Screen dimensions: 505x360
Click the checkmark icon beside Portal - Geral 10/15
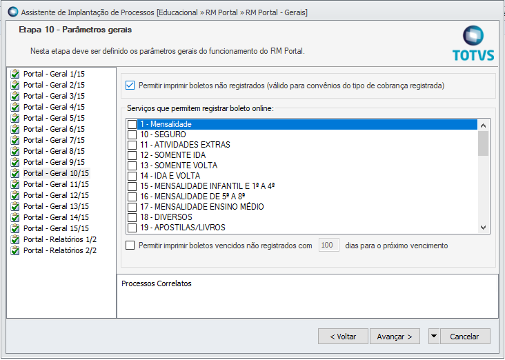click(14, 173)
